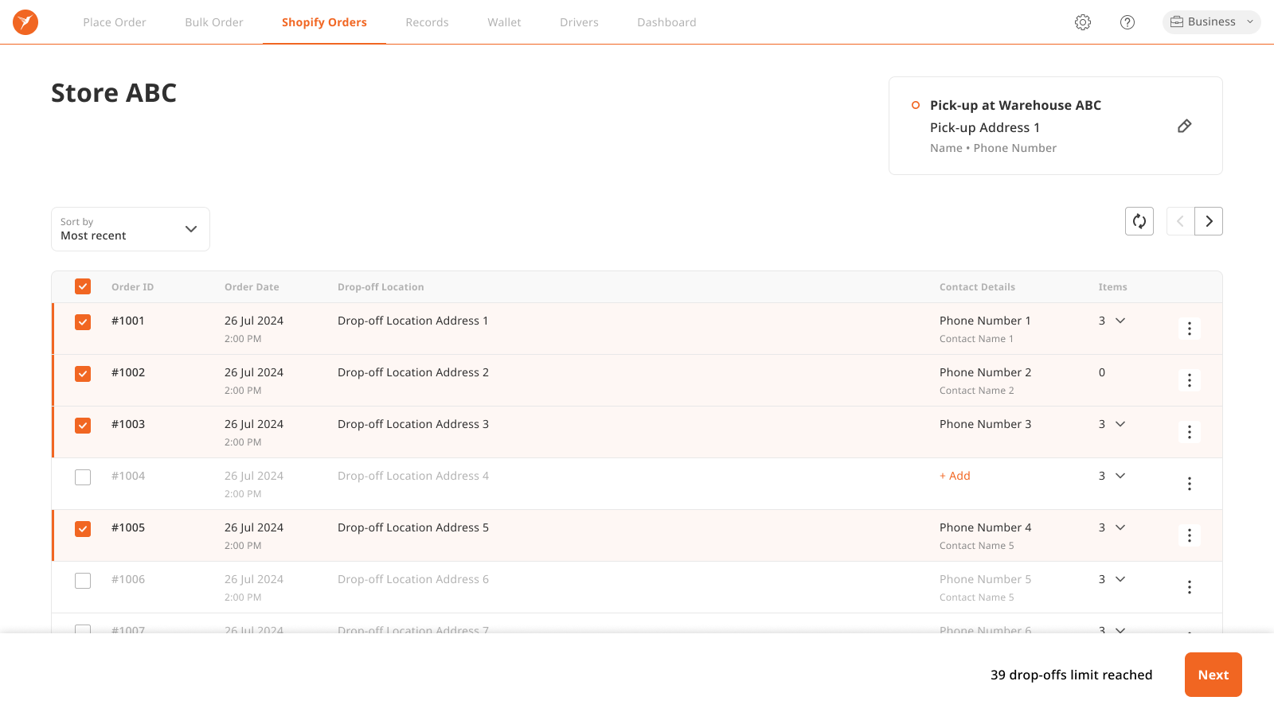Go to next page of orders
Image resolution: width=1274 pixels, height=716 pixels.
tap(1209, 221)
